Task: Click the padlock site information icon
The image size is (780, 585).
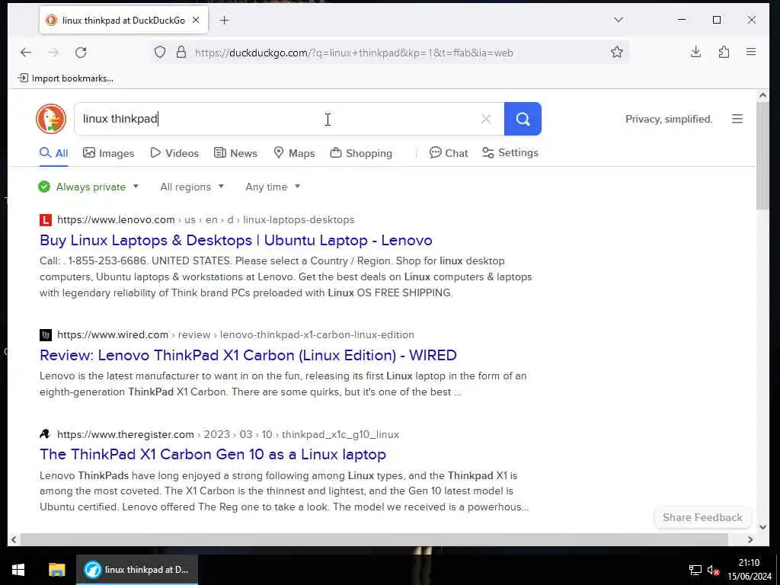Action: click(x=181, y=53)
